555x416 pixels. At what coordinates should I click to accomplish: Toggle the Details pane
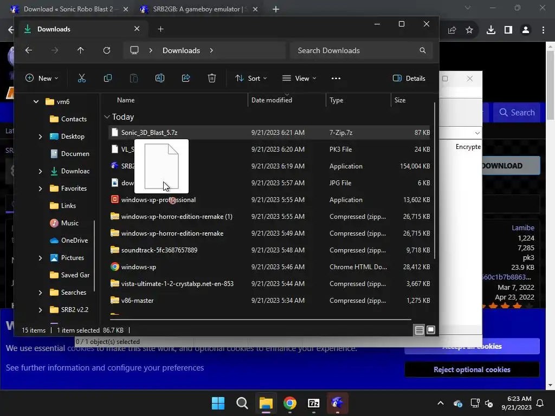click(x=409, y=78)
